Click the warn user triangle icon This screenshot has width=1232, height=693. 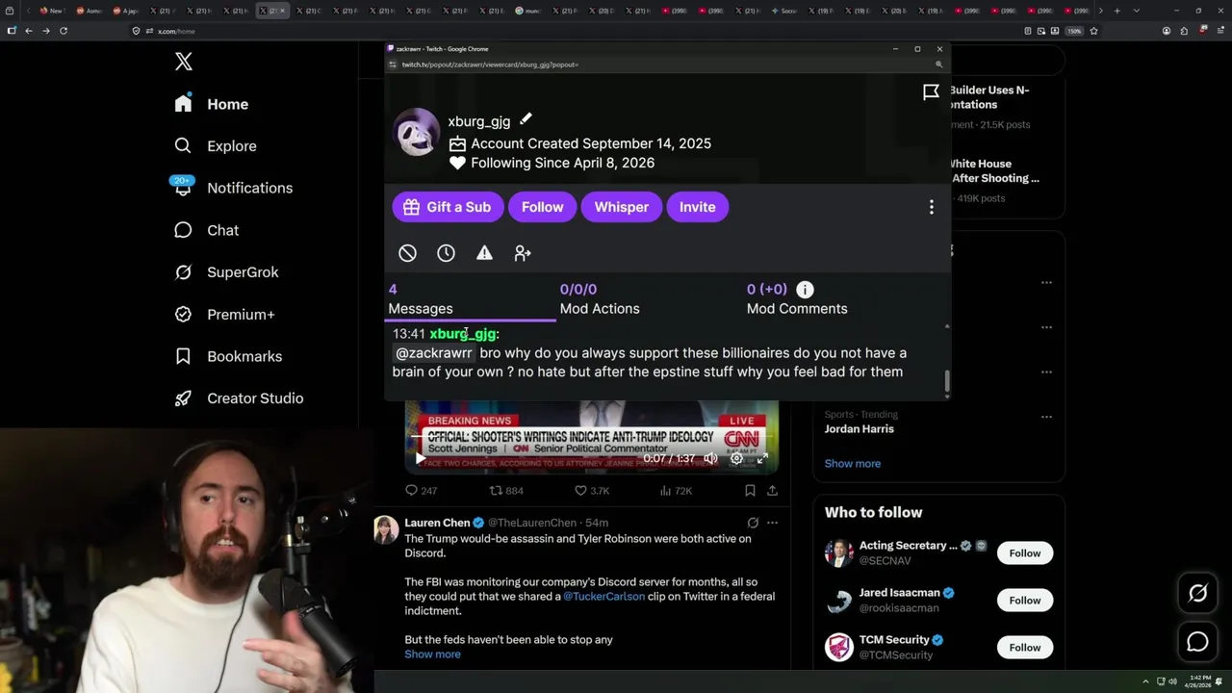[x=484, y=253]
